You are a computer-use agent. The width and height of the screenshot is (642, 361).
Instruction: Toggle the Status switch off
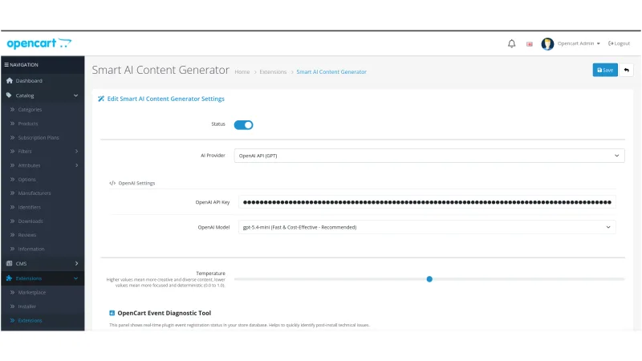pos(244,125)
